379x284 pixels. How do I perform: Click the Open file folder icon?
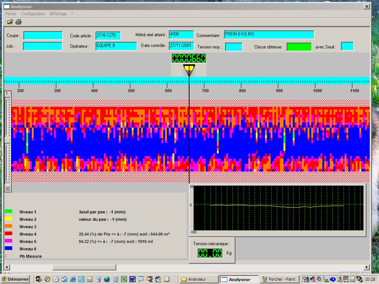tap(10, 22)
